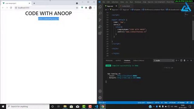Kill terminal with the trash icon
194x109 pixels.
point(185,61)
